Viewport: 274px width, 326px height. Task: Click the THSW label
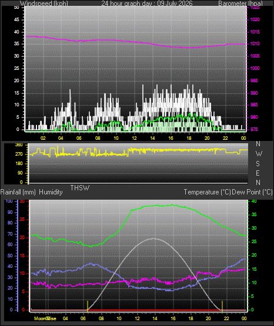(x=80, y=188)
